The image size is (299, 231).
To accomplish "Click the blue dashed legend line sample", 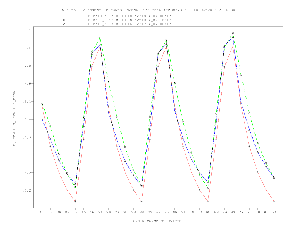I will (59, 24).
